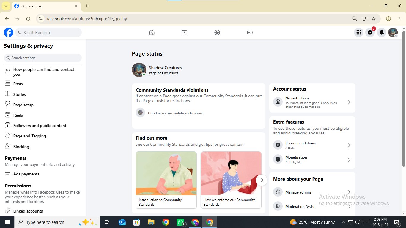Image resolution: width=406 pixels, height=228 pixels.
Task: Click the Manage admins shield icon
Action: (x=278, y=192)
